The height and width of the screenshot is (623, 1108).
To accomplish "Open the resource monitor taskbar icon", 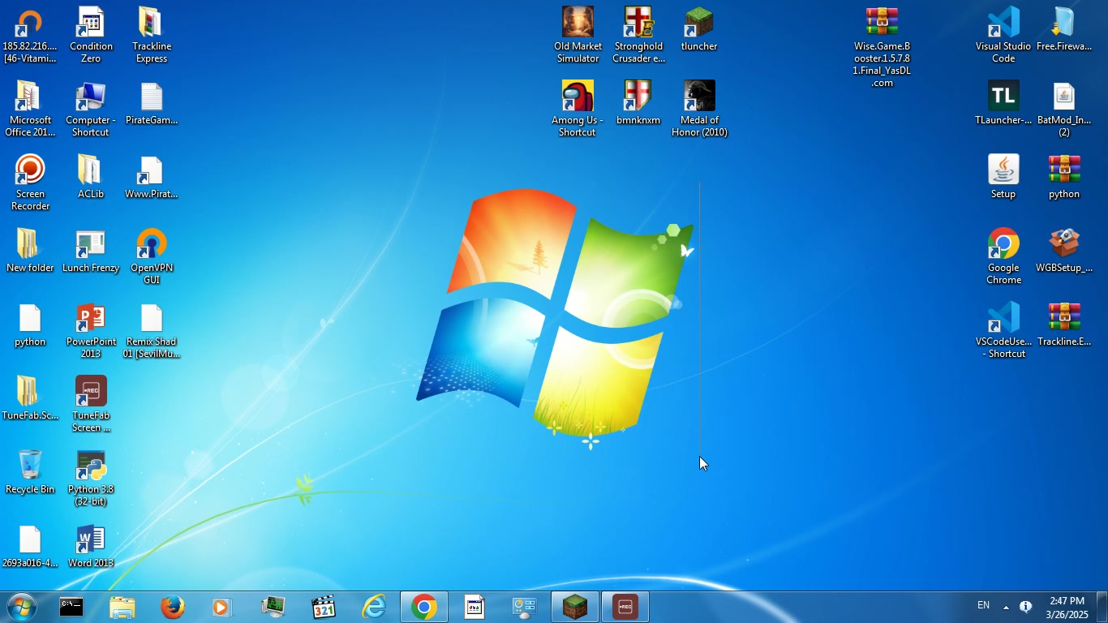I will coord(273,608).
